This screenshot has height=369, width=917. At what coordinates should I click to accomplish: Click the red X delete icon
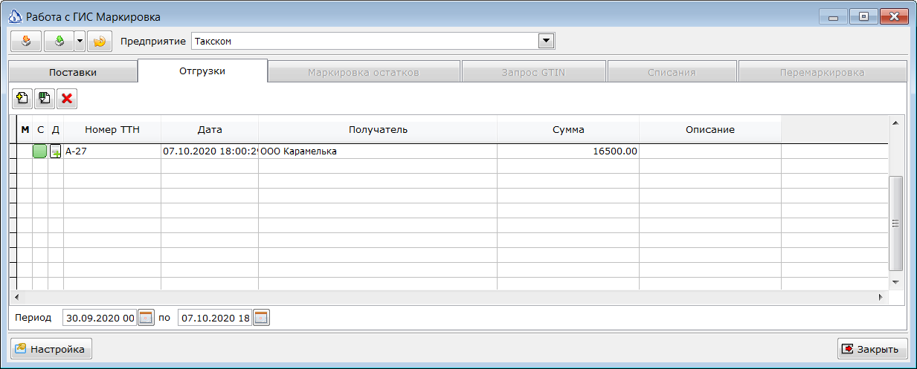click(x=67, y=98)
